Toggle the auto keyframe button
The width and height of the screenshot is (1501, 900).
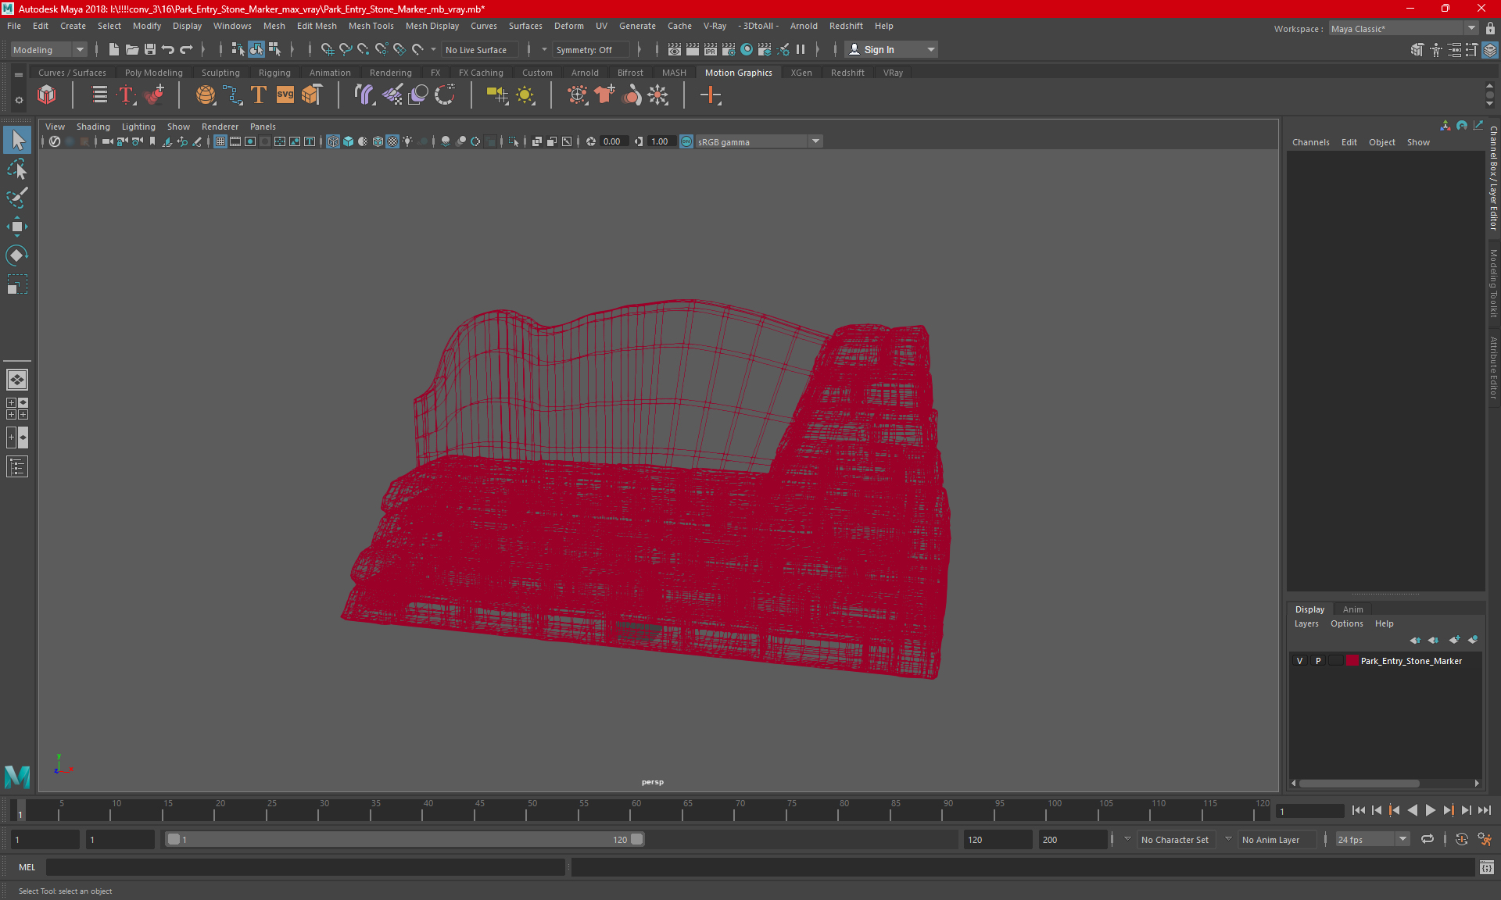[x=1461, y=840]
